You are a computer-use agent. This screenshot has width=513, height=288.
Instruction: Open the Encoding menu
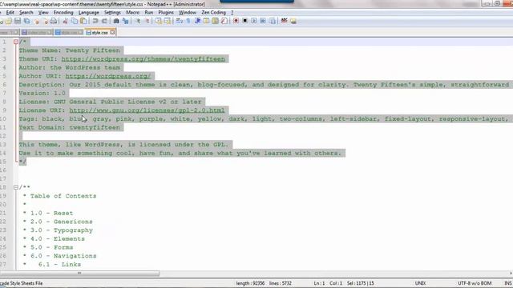63,13
